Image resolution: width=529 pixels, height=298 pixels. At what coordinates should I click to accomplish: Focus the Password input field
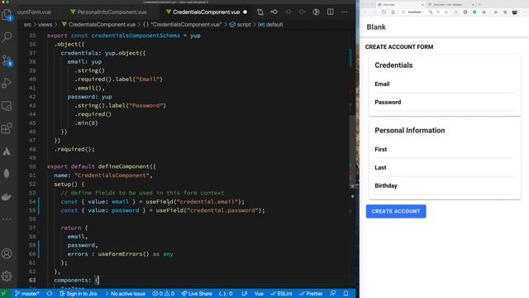click(445, 103)
